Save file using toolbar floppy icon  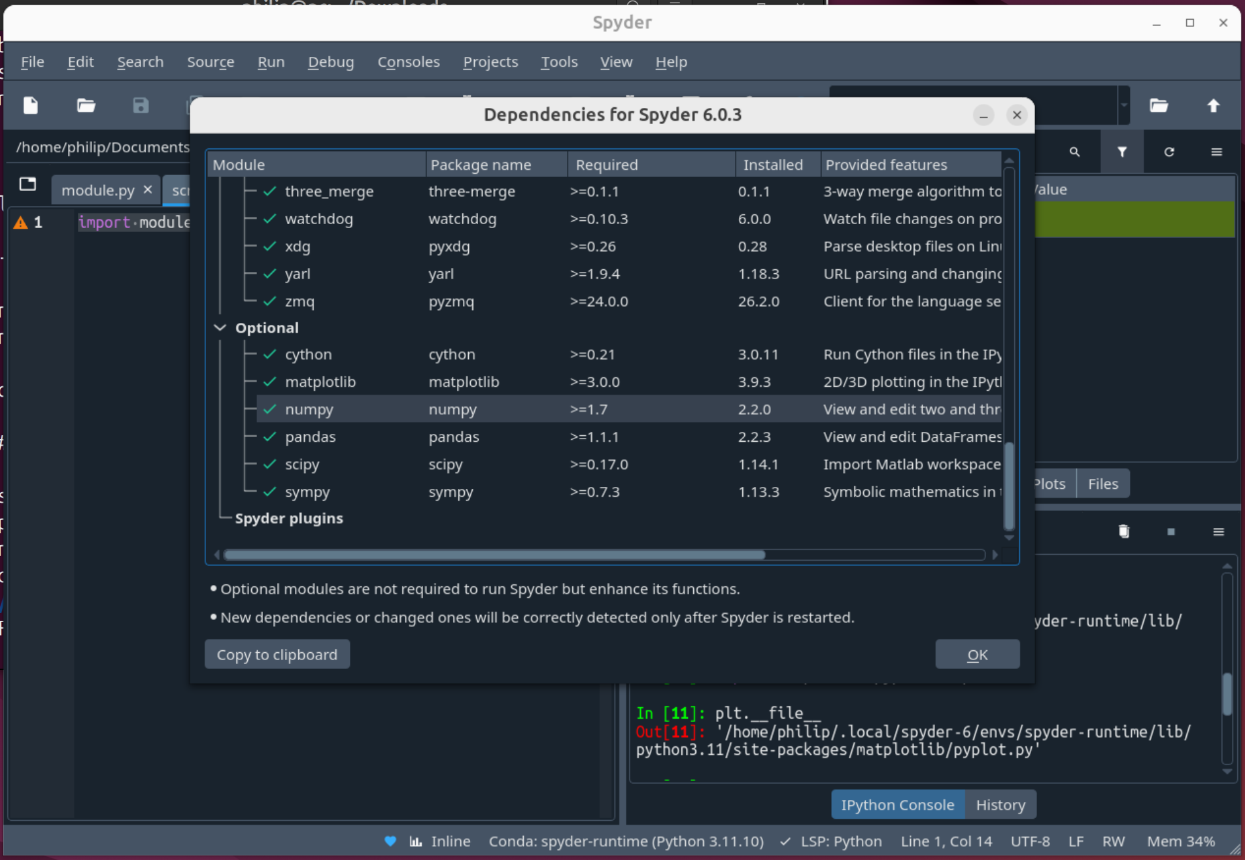click(141, 105)
